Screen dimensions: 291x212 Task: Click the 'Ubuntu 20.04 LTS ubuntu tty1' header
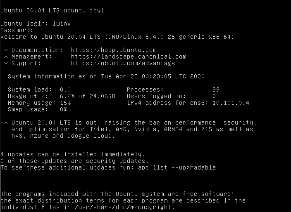(x=52, y=10)
